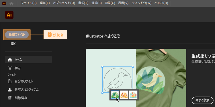This screenshot has width=215, height=107.
Task: Click the 新規ファイル button
Action: click(x=17, y=35)
